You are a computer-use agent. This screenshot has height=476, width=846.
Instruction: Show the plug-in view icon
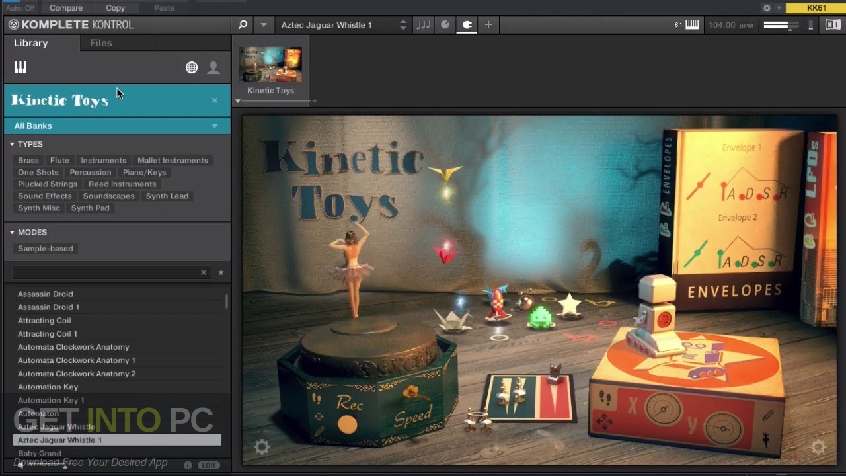point(467,25)
